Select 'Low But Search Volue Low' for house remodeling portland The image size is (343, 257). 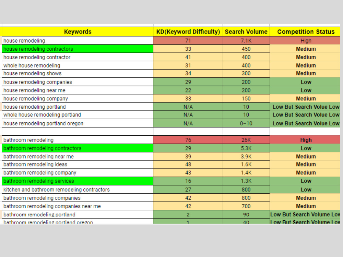305,107
